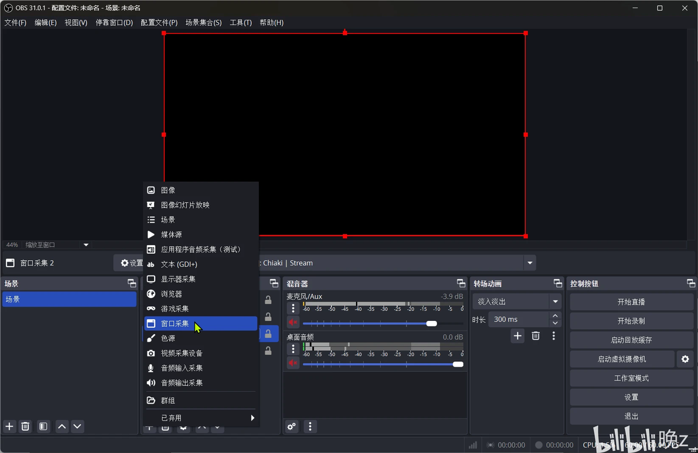This screenshot has width=698, height=453.
Task: Open virtual camera settings gear icon
Action: point(685,359)
